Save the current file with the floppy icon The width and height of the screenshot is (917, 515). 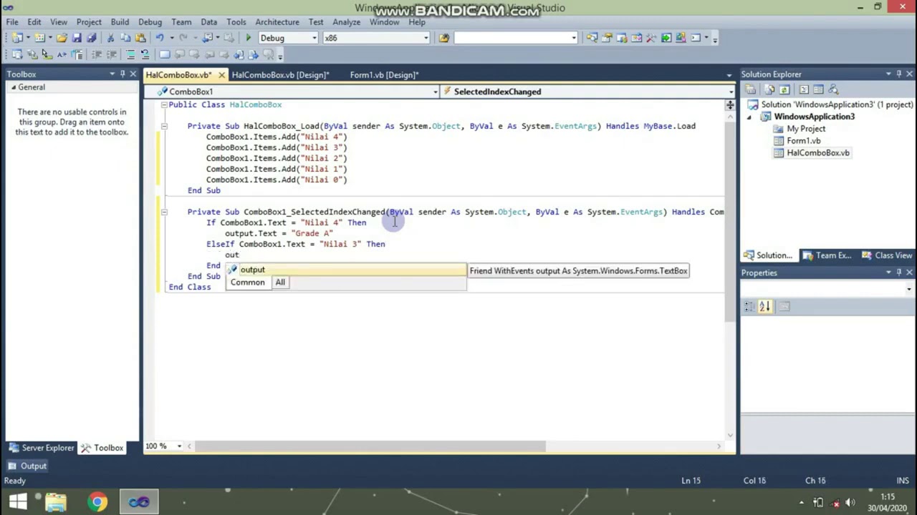tap(77, 38)
